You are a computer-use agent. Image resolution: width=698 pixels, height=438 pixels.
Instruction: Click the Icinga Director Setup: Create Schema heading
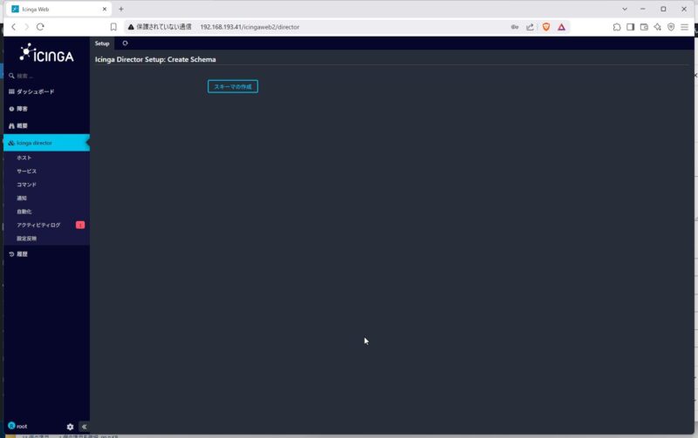155,59
